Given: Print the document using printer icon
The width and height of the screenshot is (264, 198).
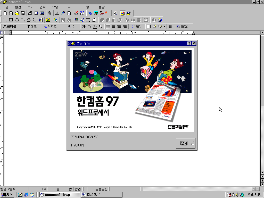Looking at the screenshot, I should [30, 13].
